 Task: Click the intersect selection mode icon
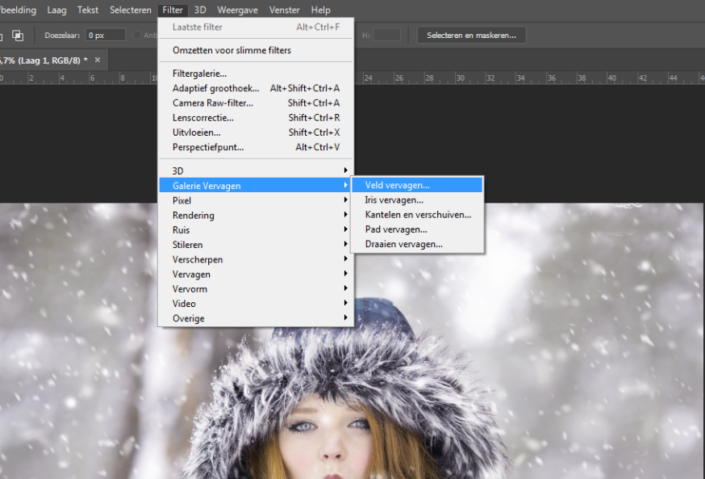(x=18, y=36)
